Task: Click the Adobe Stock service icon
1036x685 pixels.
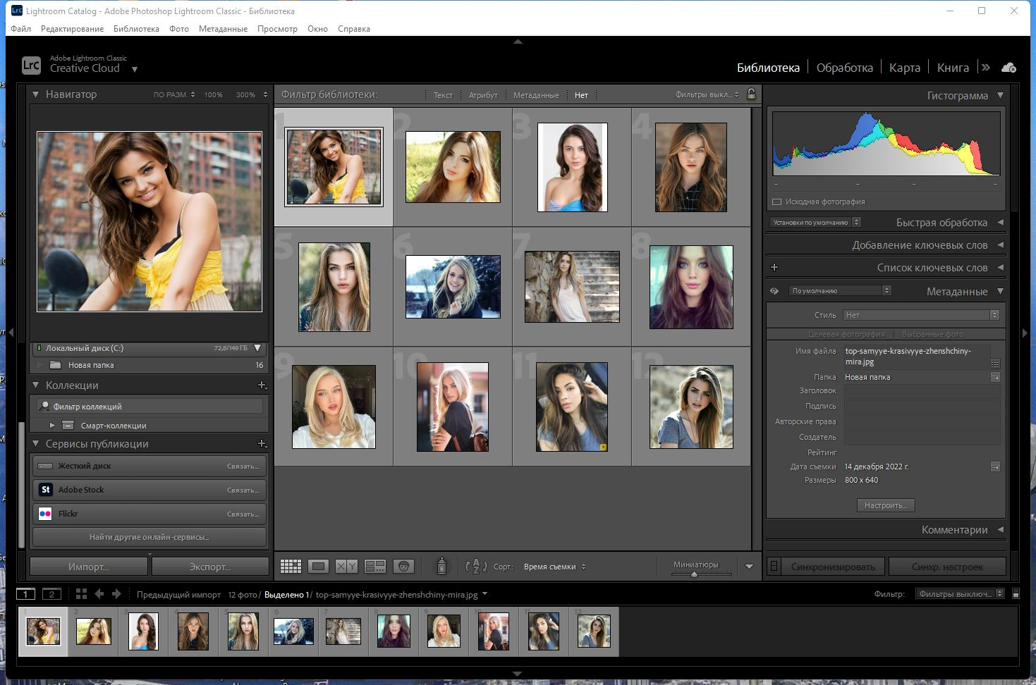Action: (x=45, y=490)
